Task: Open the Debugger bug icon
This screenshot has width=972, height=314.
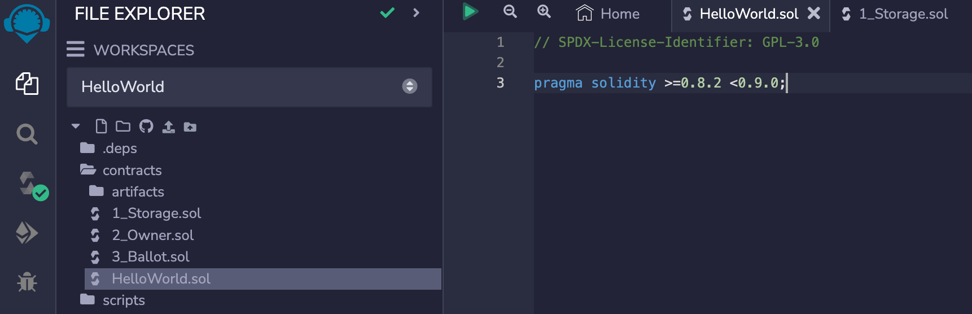Action: pyautogui.click(x=27, y=281)
